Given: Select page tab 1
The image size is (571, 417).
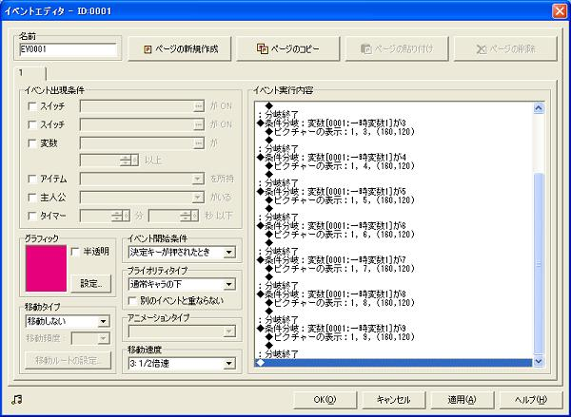Looking at the screenshot, I should click(x=30, y=73).
